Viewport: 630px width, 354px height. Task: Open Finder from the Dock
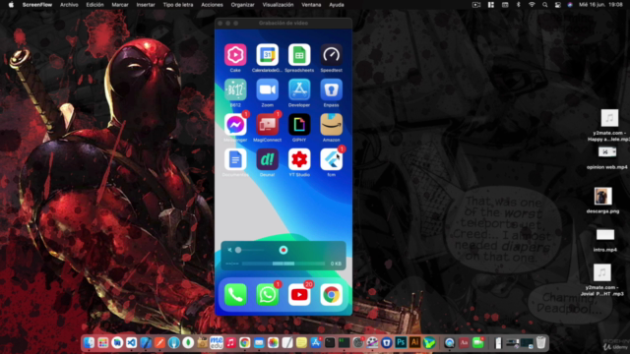pos(89,343)
